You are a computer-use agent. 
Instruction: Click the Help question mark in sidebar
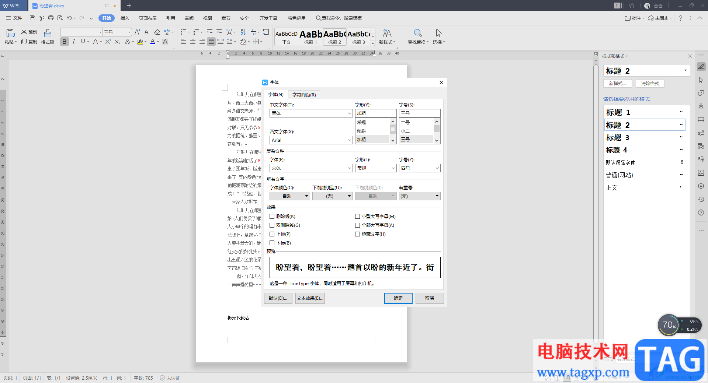701,212
